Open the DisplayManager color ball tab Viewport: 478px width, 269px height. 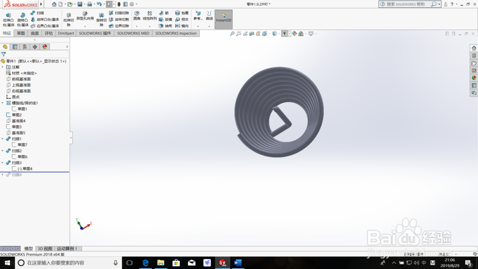coord(45,47)
